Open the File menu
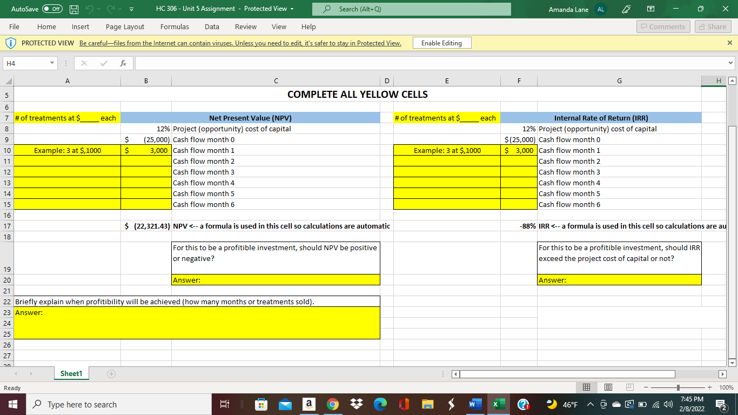This screenshot has width=738, height=415. click(x=15, y=26)
